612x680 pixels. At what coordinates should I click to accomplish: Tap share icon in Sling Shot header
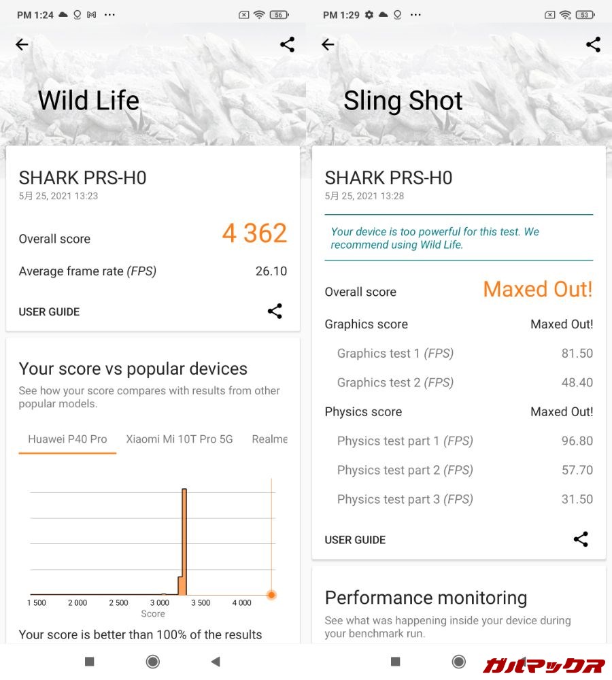pos(593,45)
